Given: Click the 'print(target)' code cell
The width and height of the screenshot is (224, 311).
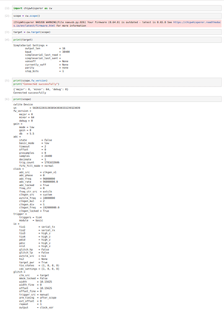Looking at the screenshot, I should click(x=117, y=40).
